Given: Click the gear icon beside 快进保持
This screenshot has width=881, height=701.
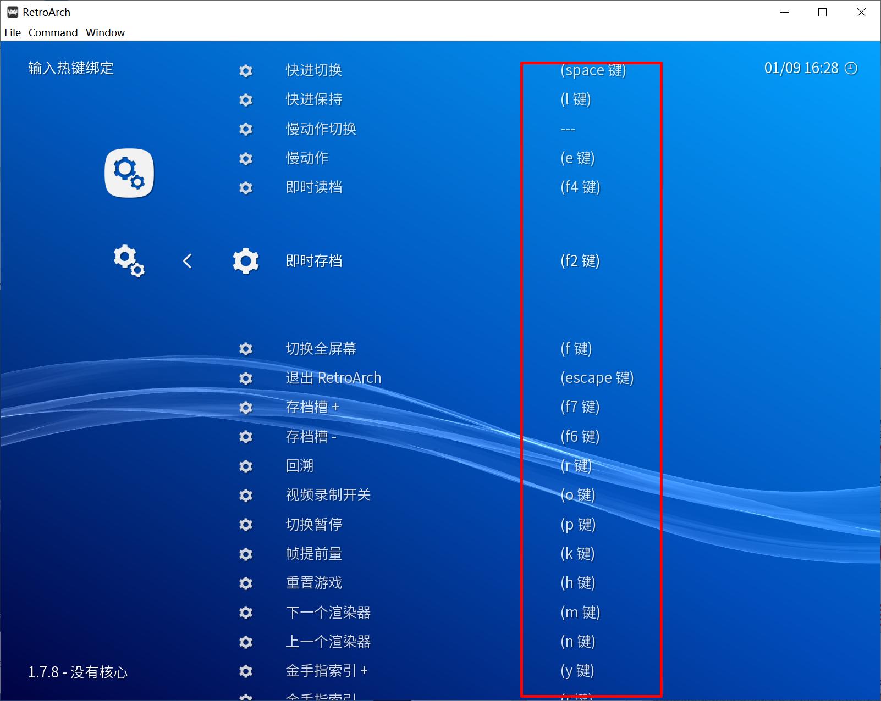Looking at the screenshot, I should coord(246,99).
